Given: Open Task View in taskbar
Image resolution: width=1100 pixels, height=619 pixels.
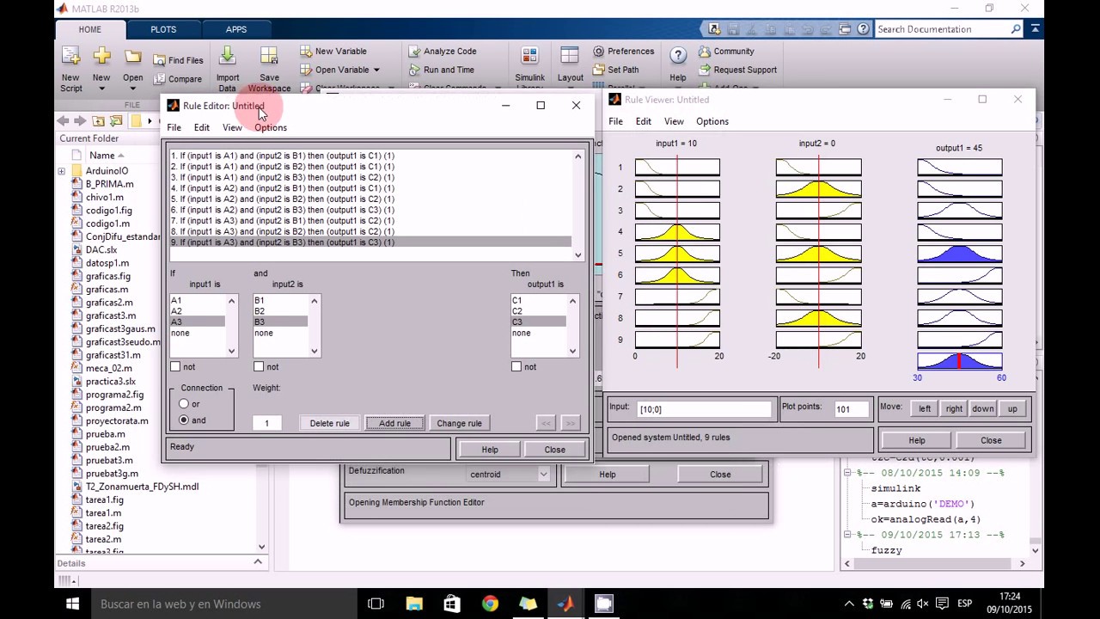Looking at the screenshot, I should point(376,604).
